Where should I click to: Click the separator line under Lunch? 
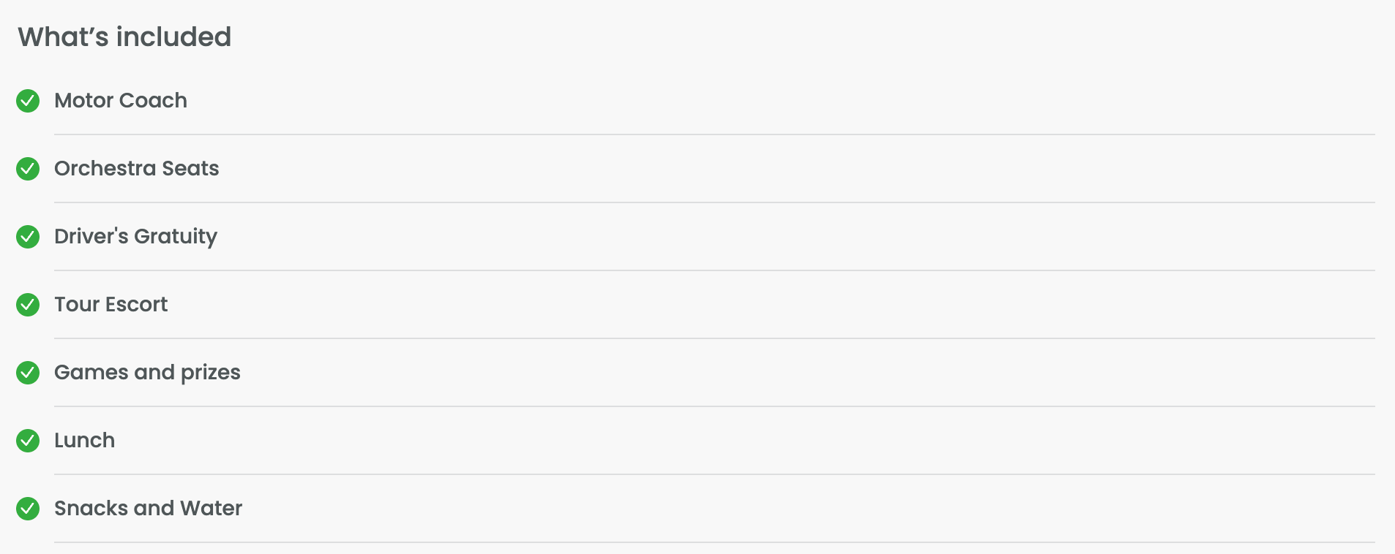point(714,474)
